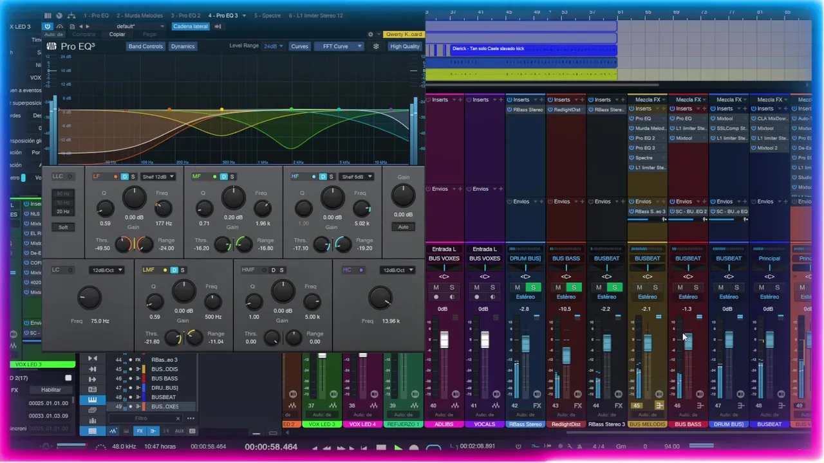Click previous preset arrow
824x463 pixels.
tap(81, 26)
